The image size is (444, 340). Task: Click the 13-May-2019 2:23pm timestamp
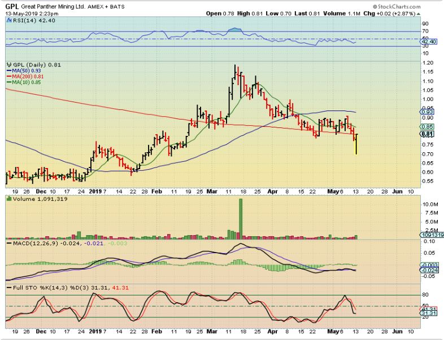(x=32, y=14)
